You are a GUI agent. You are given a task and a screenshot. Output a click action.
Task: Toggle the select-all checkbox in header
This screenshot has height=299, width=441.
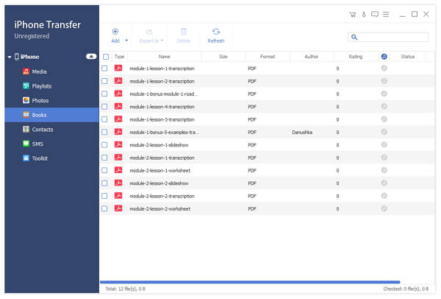[x=106, y=57]
